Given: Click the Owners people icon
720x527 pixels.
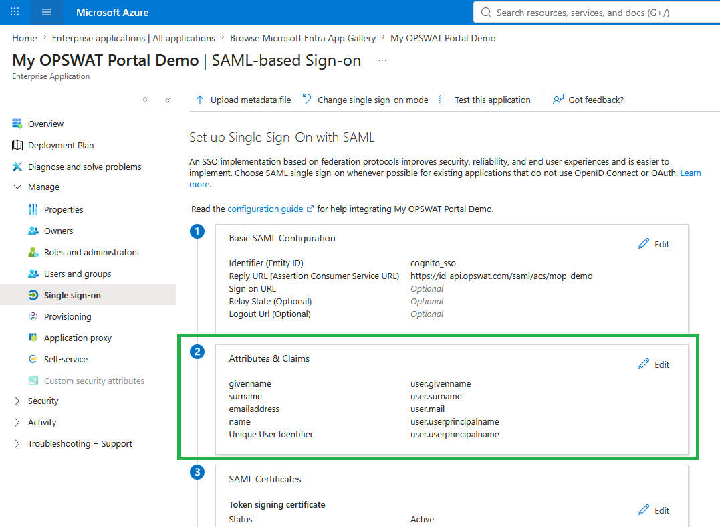Looking at the screenshot, I should coord(33,231).
